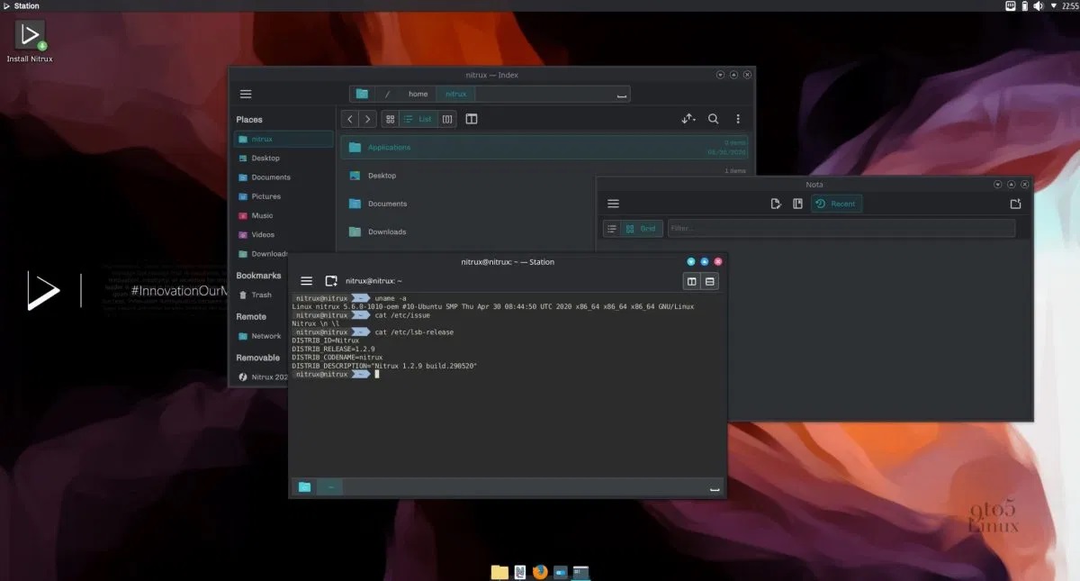Viewport: 1080px width, 581px height.
Task: Select the Recent tab in Nota
Action: 836,204
